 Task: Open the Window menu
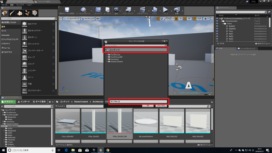(x=20, y=5)
